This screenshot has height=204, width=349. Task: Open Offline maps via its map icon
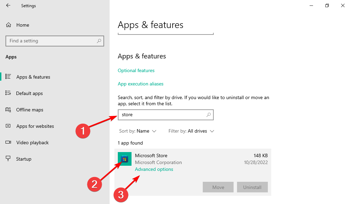[8, 109]
